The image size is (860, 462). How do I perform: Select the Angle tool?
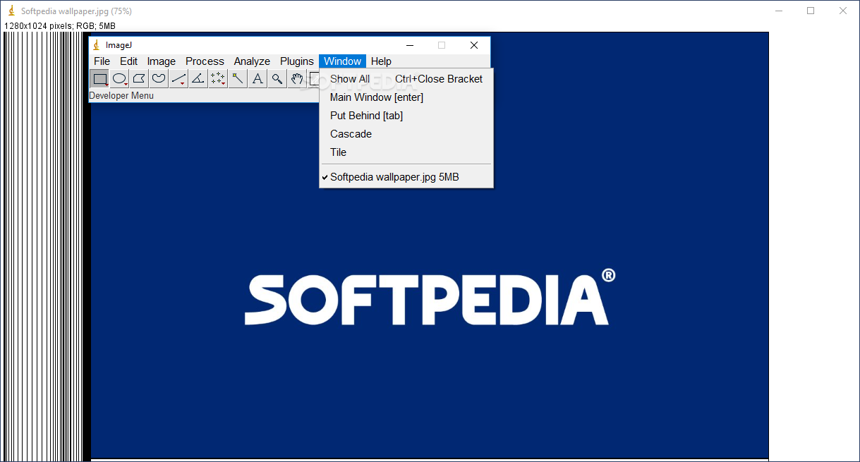[199, 79]
